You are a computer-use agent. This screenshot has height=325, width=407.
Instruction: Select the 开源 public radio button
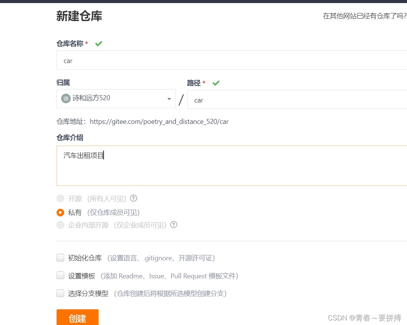[60, 198]
